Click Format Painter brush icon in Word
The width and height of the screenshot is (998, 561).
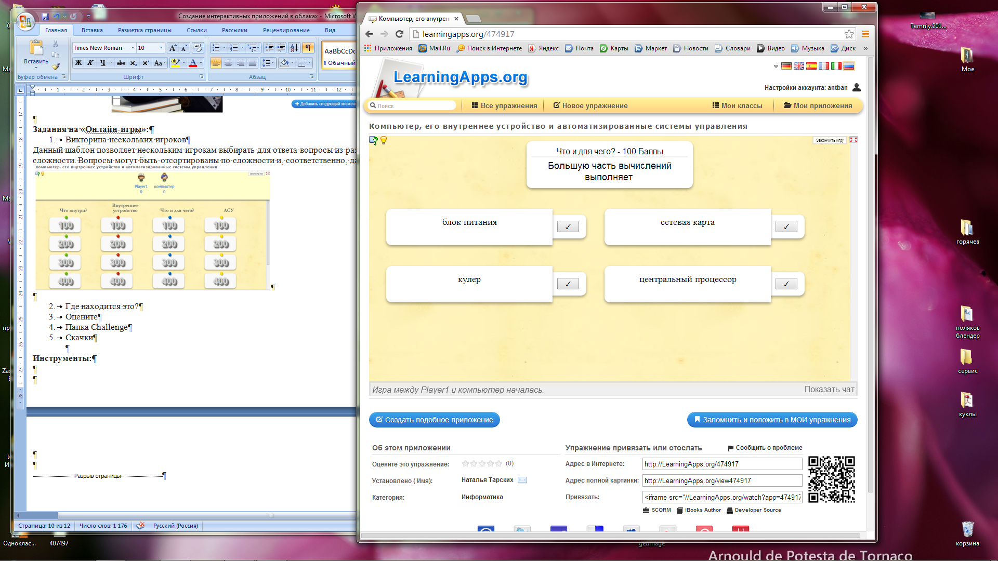click(56, 66)
